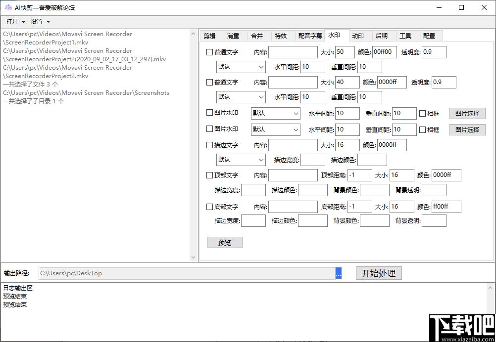
Task: Open the 设置 menu
Action: pos(40,21)
